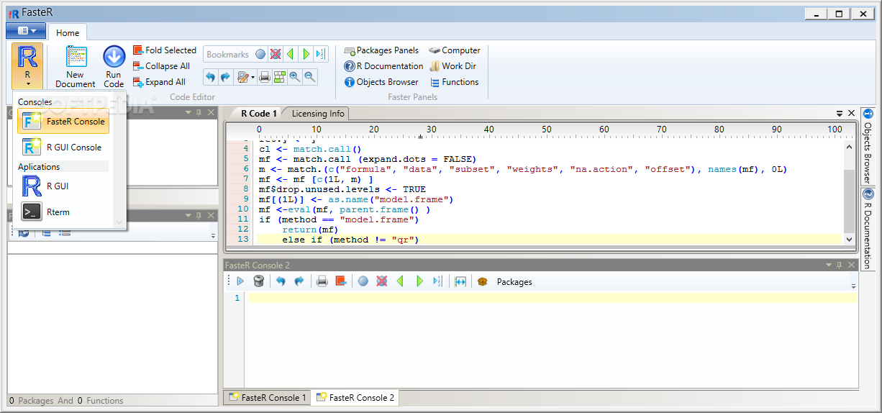Switch to FasteR Console 2 bottom tab
882x413 pixels.
click(354, 397)
